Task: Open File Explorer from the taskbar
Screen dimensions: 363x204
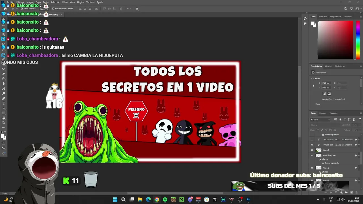Action: (140, 199)
